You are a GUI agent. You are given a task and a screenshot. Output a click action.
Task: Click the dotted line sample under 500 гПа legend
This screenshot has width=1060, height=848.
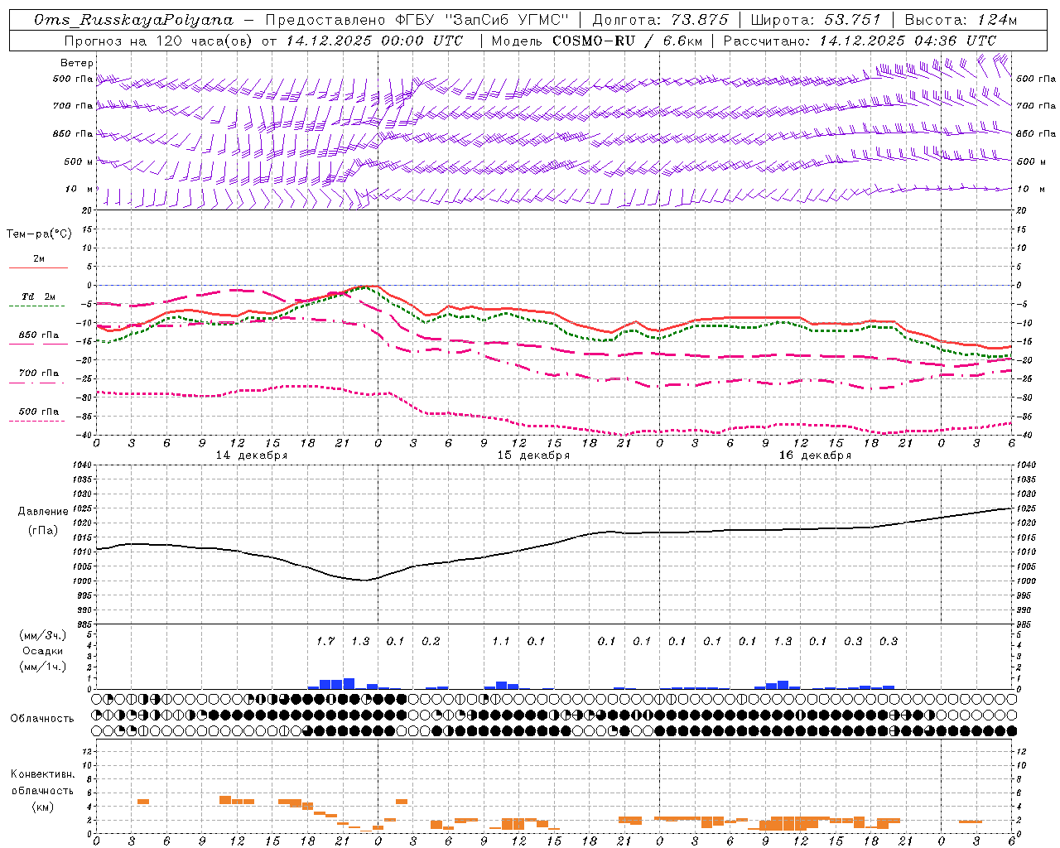click(38, 421)
